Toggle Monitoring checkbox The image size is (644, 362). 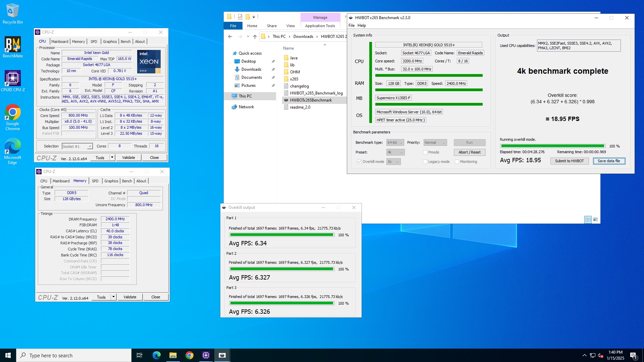457,162
